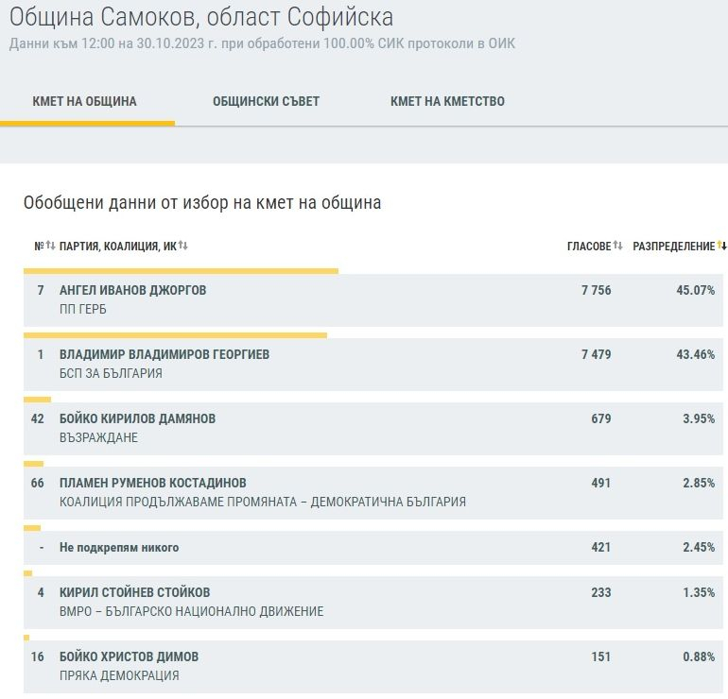Click the ГЛАСОВЕ column header
This screenshot has height=699, width=728.
click(x=589, y=247)
